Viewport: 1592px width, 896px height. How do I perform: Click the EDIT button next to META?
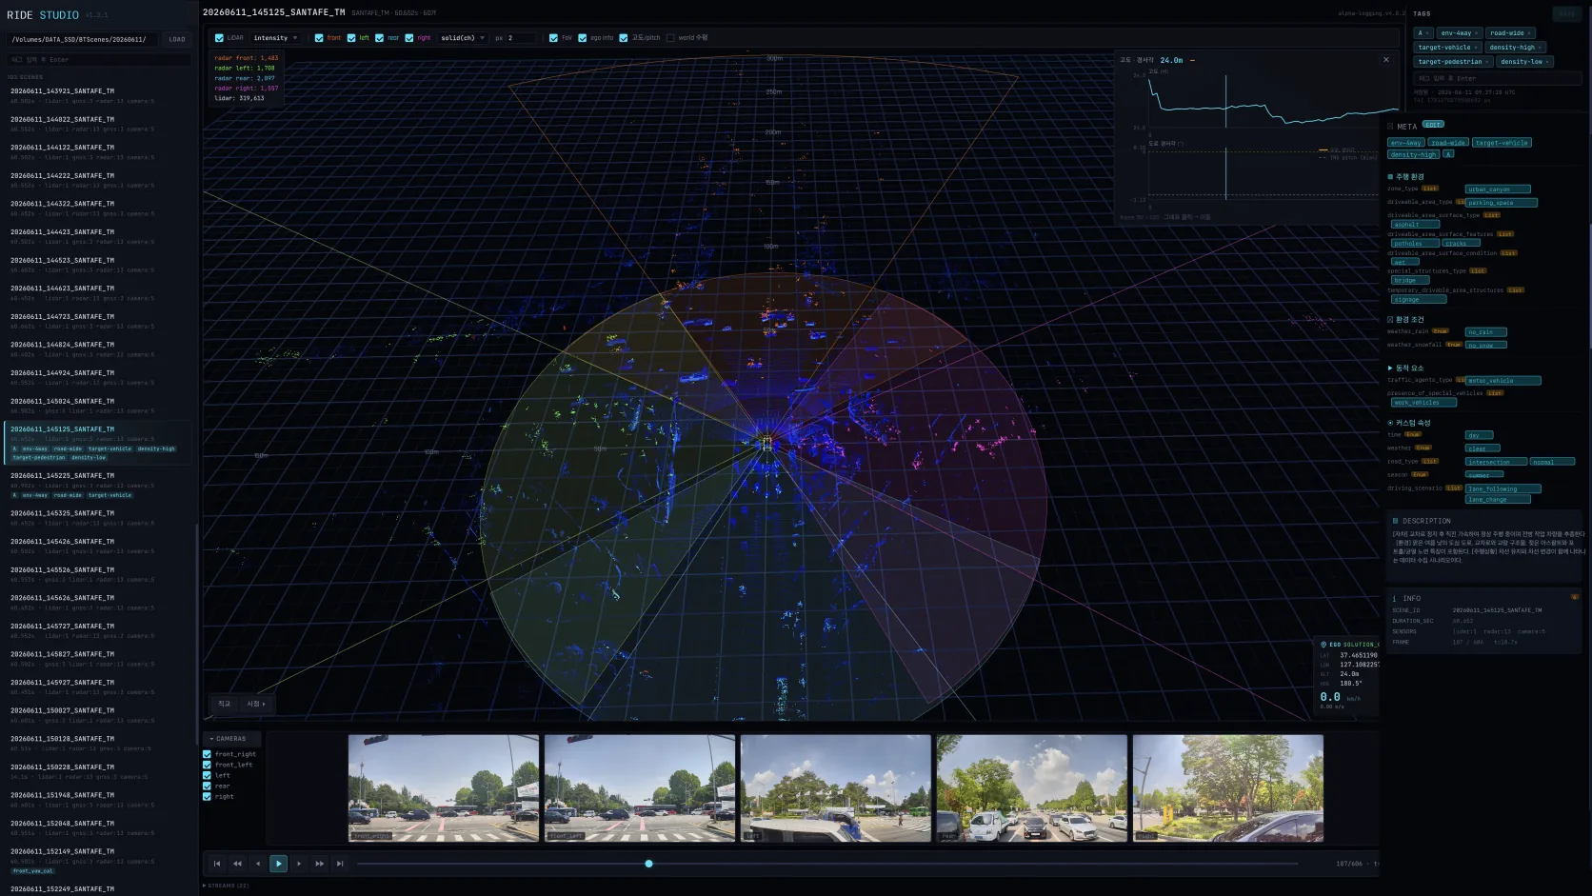[1433, 125]
